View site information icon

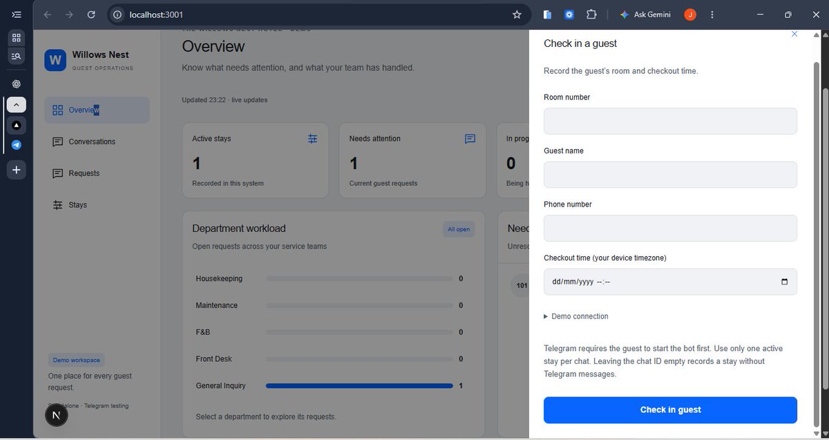[x=118, y=15]
